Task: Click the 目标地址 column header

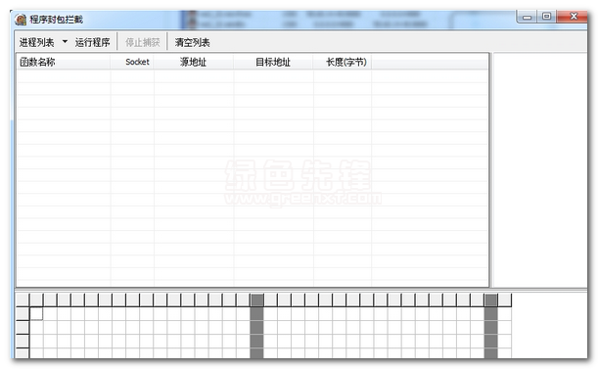Action: [x=273, y=62]
